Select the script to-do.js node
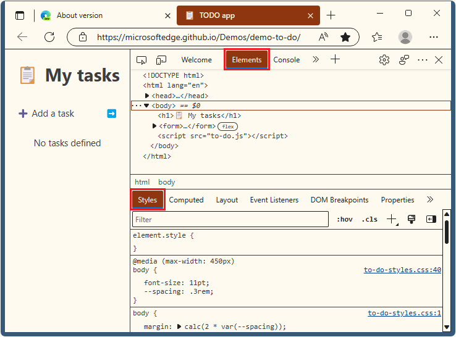 222,136
